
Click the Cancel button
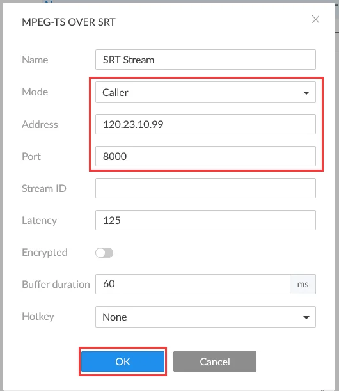coord(215,362)
